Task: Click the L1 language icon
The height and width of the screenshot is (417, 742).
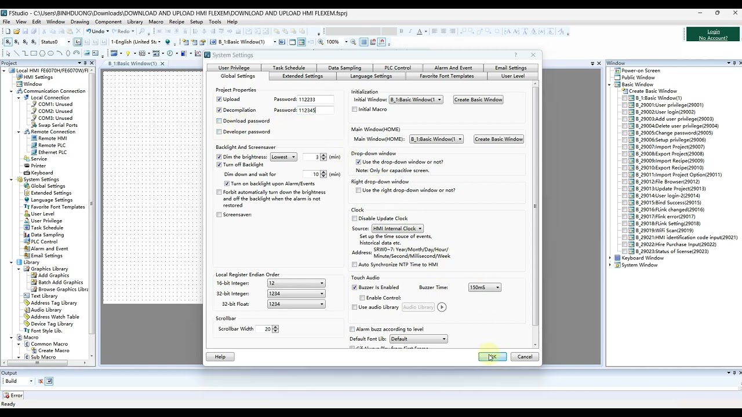Action: [x=78, y=42]
